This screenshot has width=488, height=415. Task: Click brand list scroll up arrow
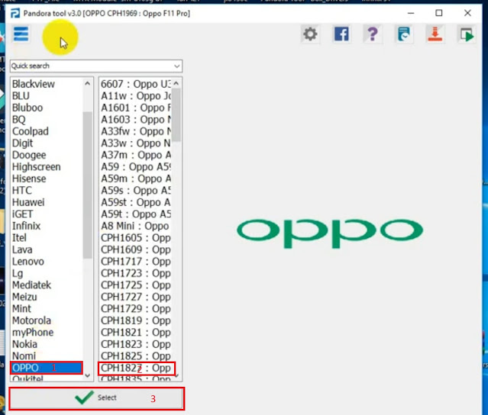point(88,83)
